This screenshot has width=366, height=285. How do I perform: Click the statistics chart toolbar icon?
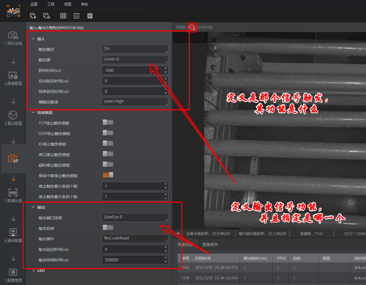76,16
